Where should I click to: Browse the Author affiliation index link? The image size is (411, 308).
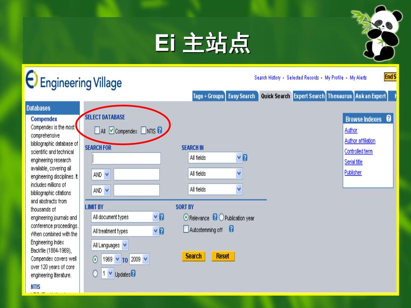(360, 141)
